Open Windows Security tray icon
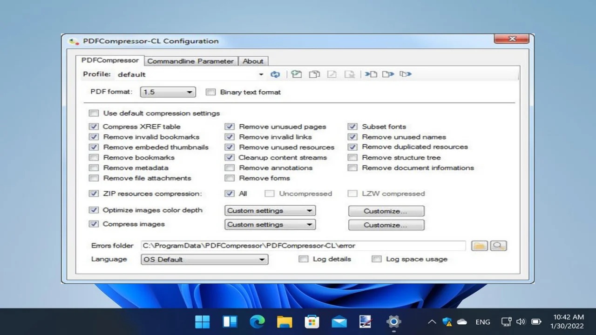Screen dimensions: 596x335 [447, 322]
